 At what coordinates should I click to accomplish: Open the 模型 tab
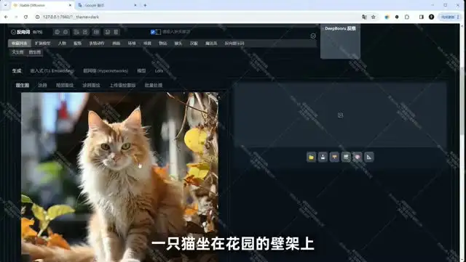point(141,71)
